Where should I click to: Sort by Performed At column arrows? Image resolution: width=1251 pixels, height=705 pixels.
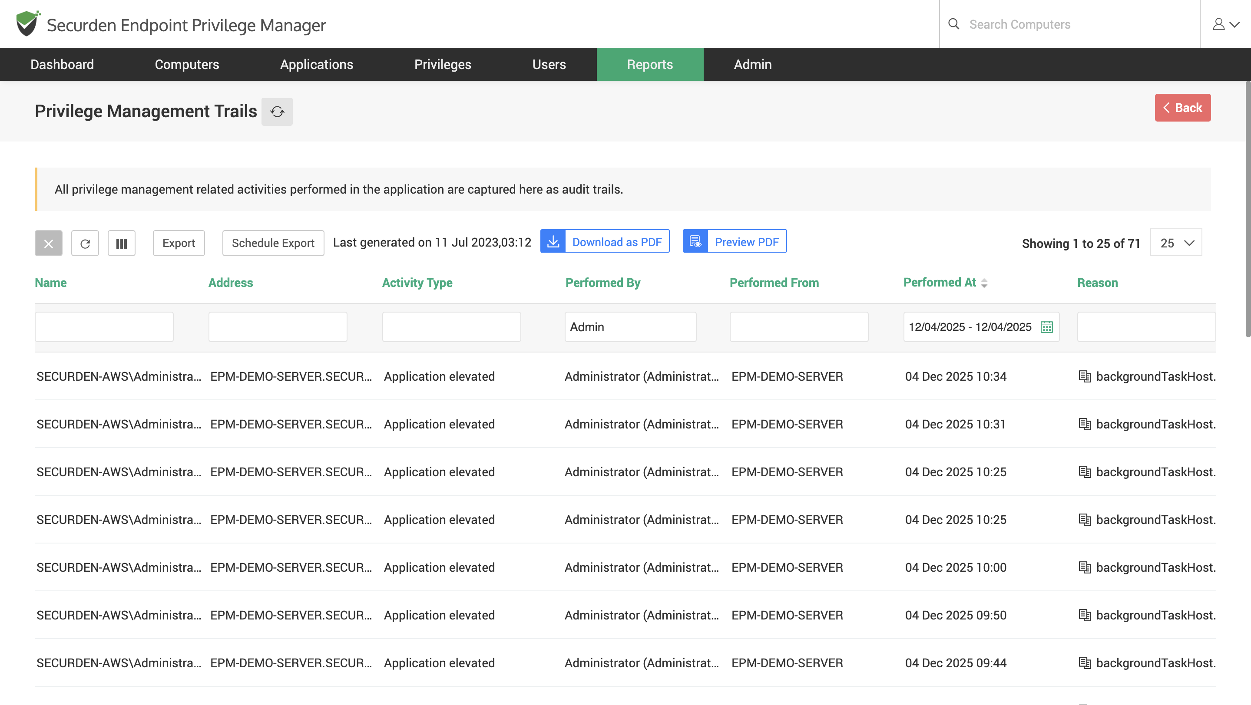pos(984,283)
